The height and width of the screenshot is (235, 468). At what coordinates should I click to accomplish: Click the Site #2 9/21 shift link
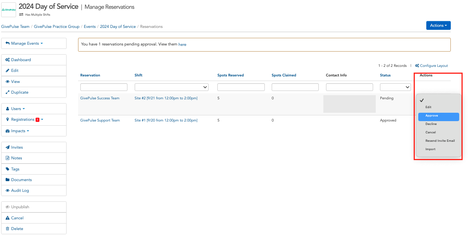pyautogui.click(x=166, y=98)
